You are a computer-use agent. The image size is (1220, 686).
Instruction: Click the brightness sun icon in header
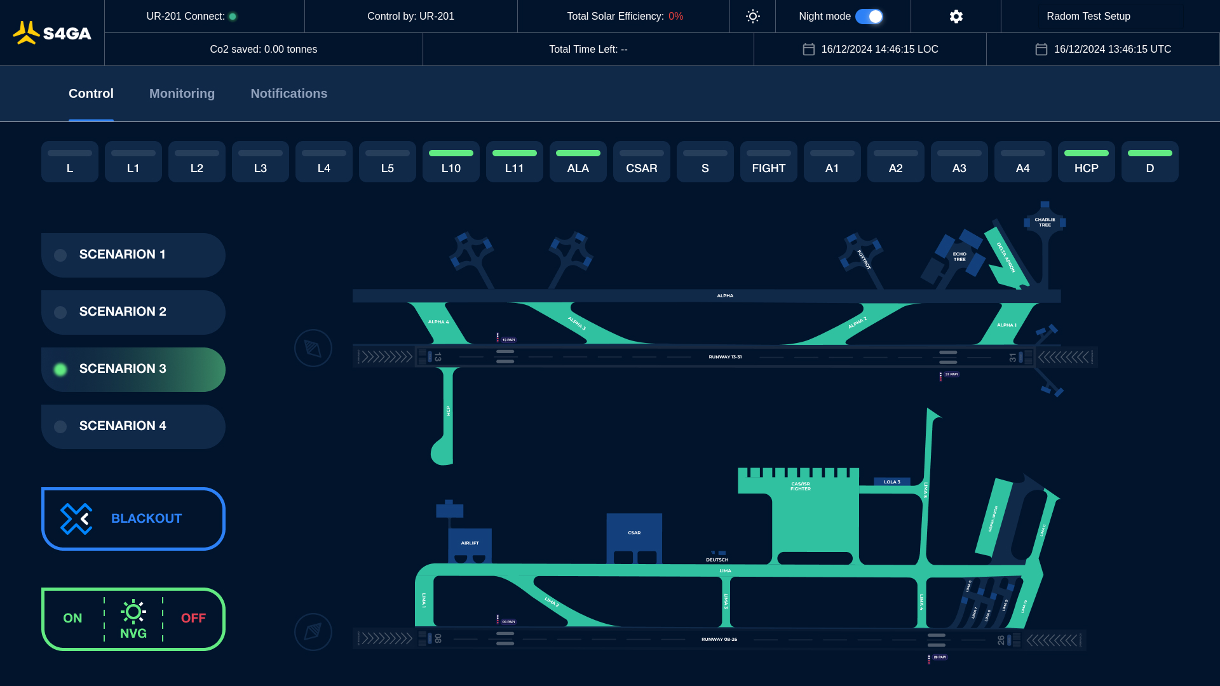[x=753, y=17]
